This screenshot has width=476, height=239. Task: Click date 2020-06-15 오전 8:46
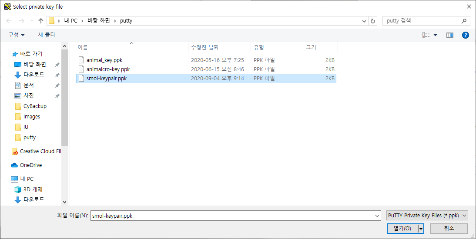[218, 69]
